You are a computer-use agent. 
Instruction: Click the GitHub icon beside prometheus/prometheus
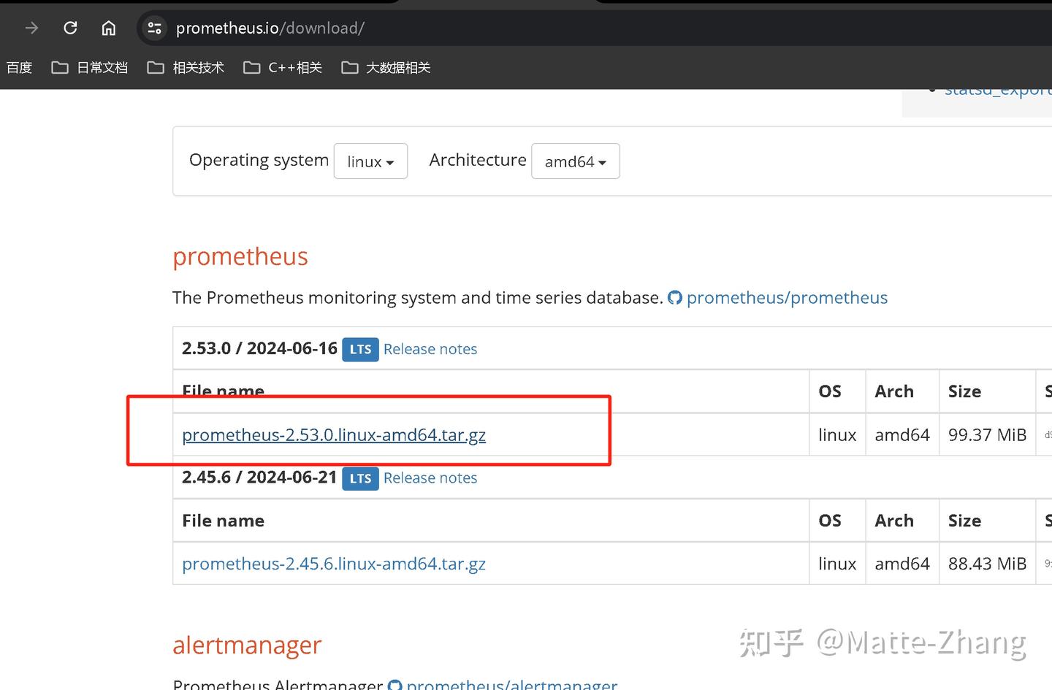(x=675, y=297)
